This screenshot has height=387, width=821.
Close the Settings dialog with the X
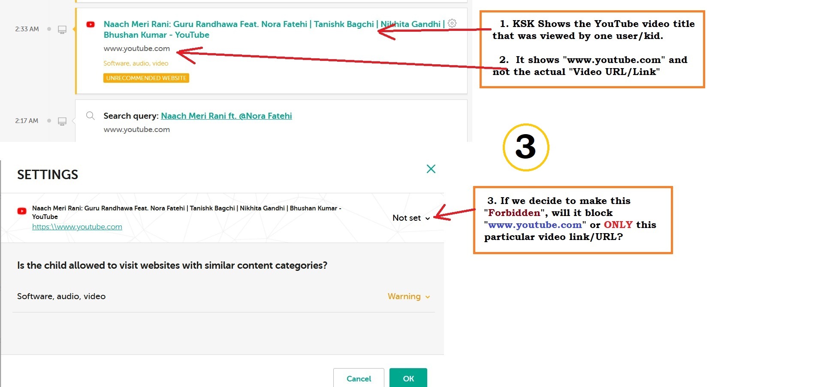(431, 169)
